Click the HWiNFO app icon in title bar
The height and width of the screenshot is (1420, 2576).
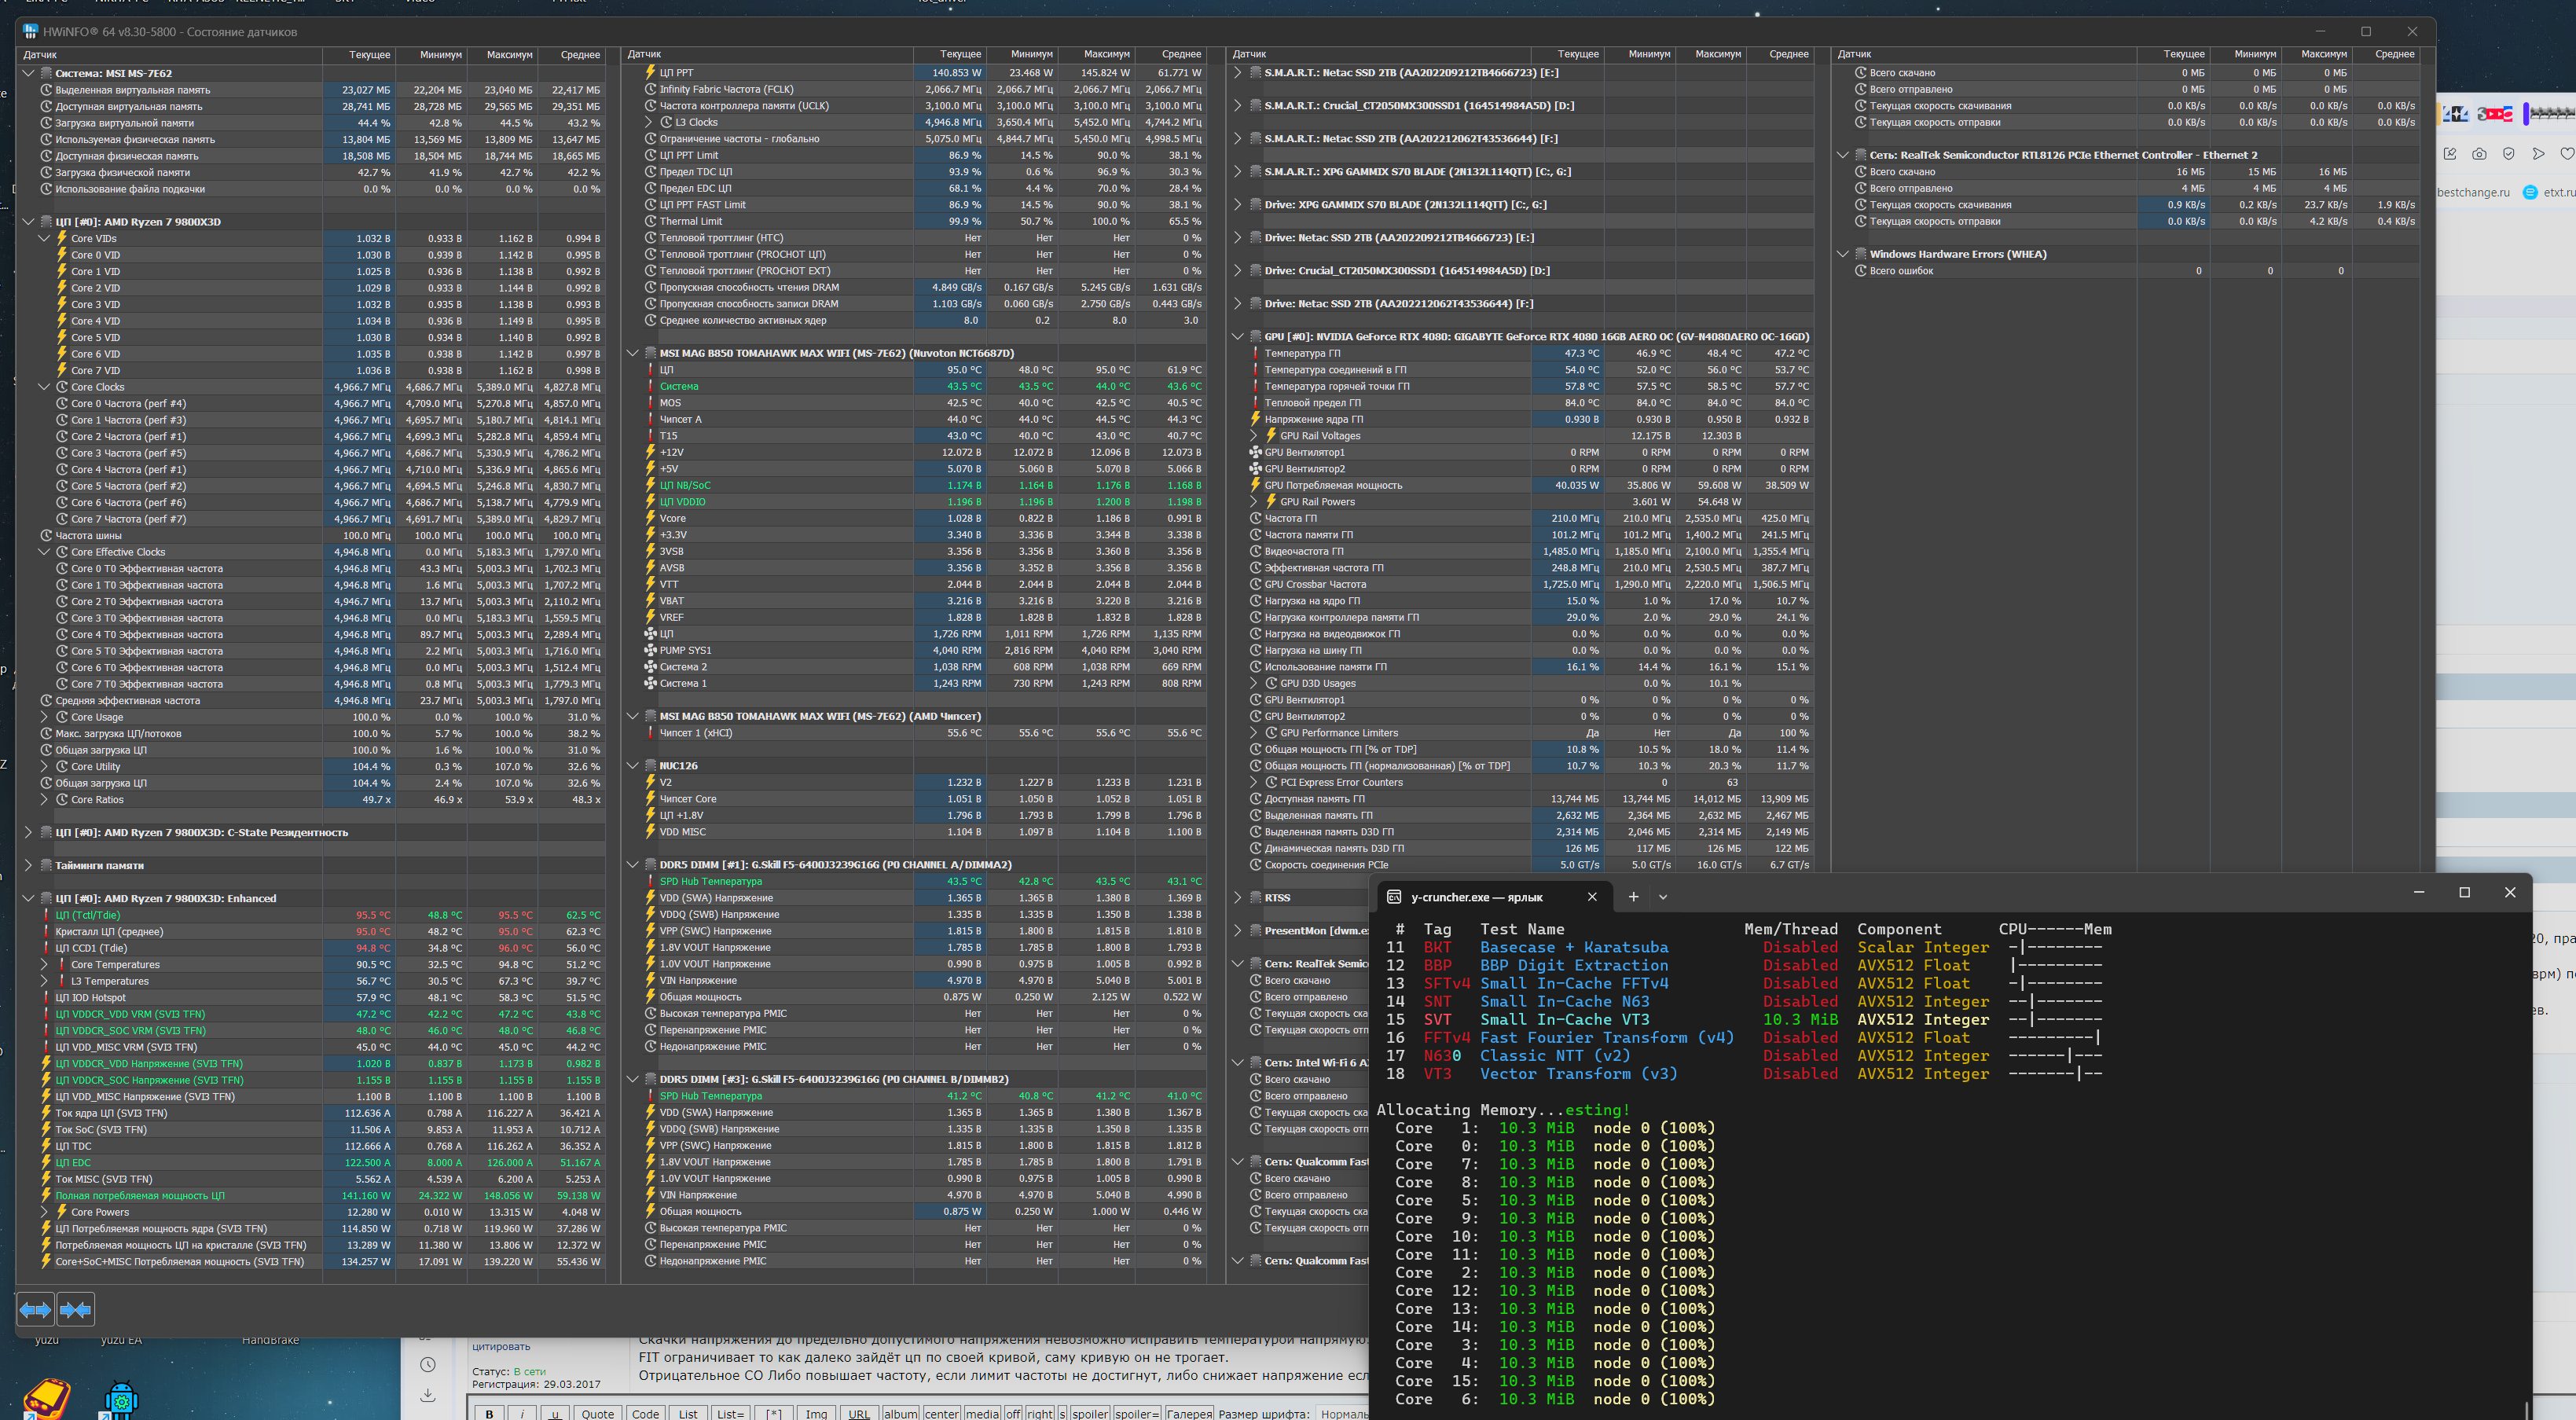tap(30, 32)
